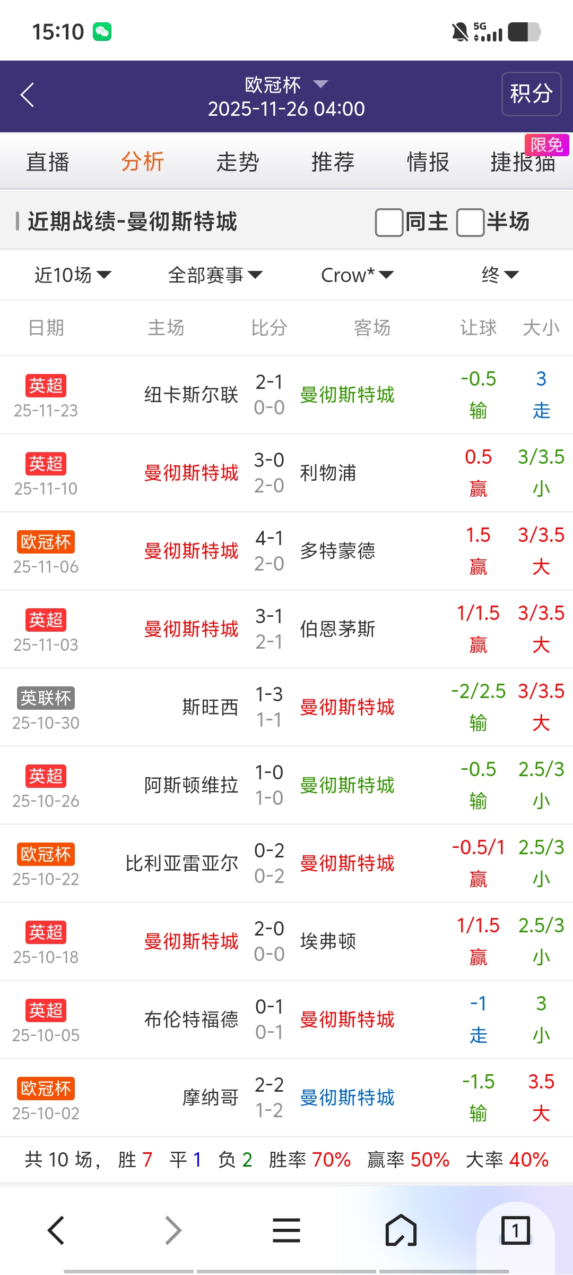
Task: Tap the WeChat status bar icon
Action: [102, 32]
